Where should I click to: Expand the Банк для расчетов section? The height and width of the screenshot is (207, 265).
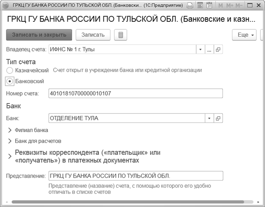[10, 141]
